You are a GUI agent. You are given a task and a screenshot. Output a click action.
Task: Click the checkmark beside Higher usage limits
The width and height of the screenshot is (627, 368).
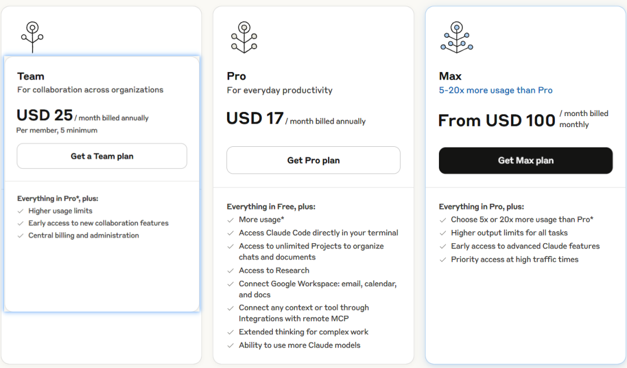click(21, 211)
